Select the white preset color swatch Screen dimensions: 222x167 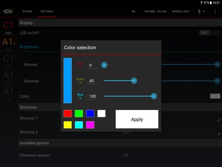(x=101, y=114)
